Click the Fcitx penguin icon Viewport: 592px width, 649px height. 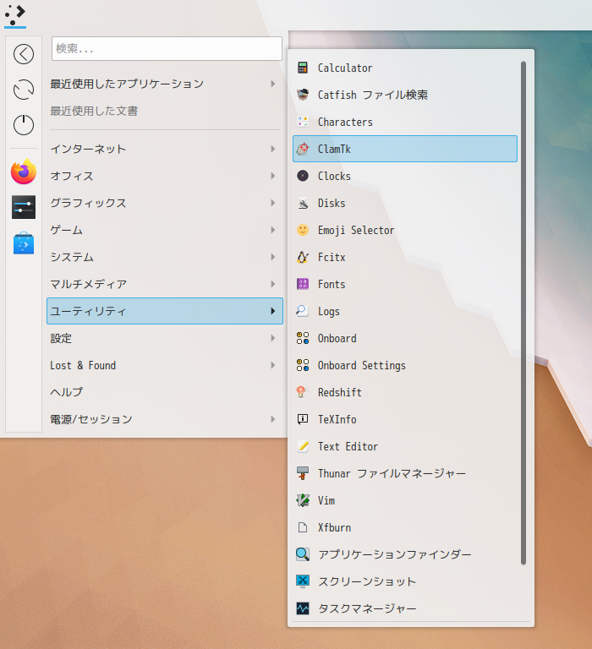tap(303, 257)
